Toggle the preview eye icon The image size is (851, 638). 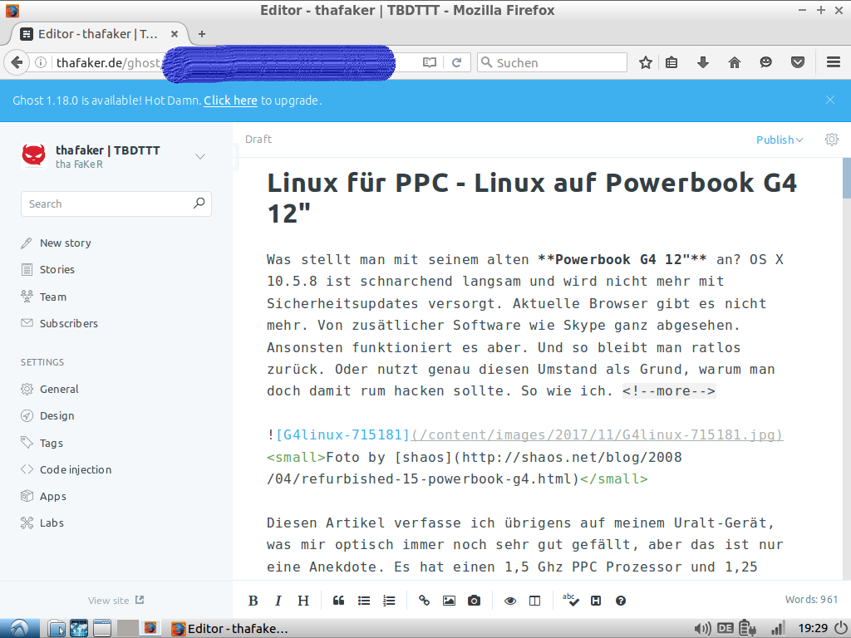pos(510,601)
